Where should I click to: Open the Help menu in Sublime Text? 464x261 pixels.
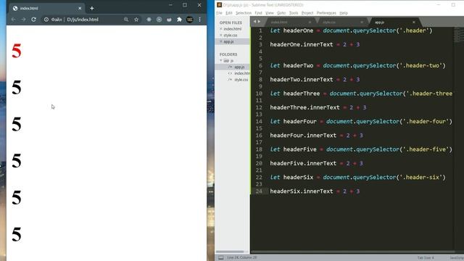[344, 13]
